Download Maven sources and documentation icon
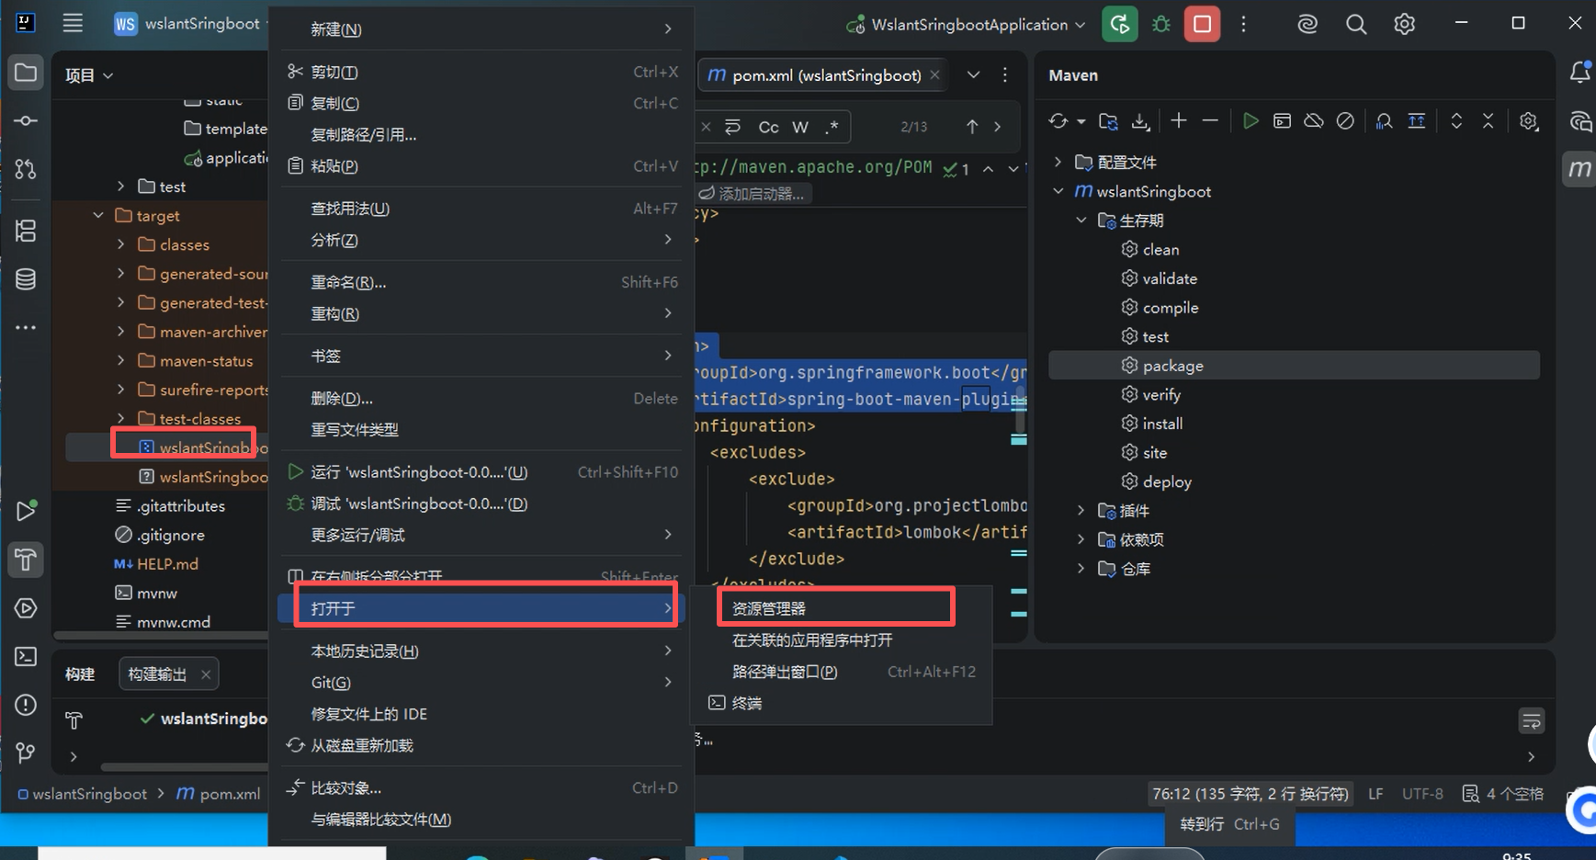 pyautogui.click(x=1140, y=121)
